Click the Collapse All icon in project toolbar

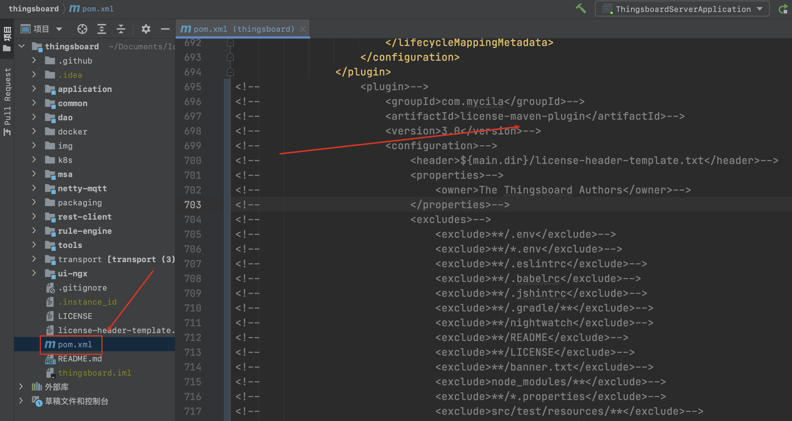(x=121, y=29)
